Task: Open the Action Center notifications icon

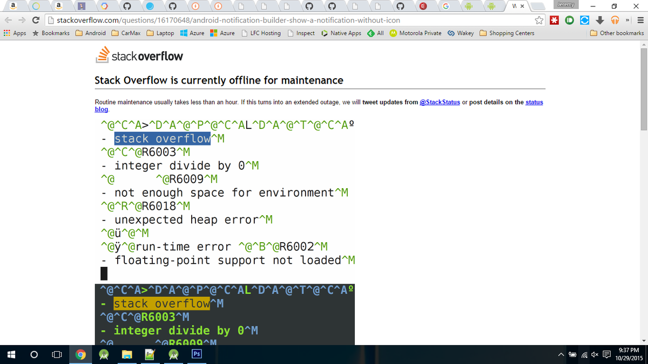Action: click(x=606, y=355)
